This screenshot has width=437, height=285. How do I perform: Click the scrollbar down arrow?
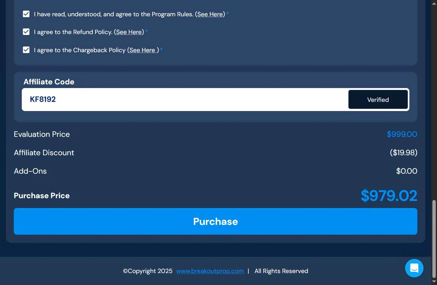[434, 282]
